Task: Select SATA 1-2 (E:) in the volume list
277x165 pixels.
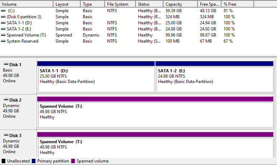Action: [19, 29]
